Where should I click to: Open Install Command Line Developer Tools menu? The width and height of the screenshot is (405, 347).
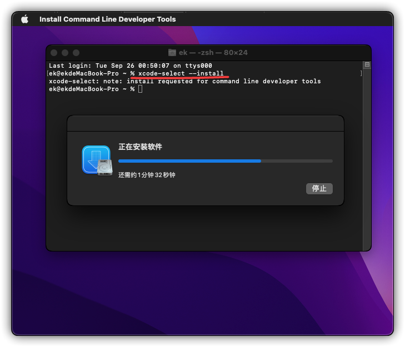107,19
